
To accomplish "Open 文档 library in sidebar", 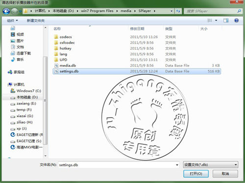I will 17,47.
